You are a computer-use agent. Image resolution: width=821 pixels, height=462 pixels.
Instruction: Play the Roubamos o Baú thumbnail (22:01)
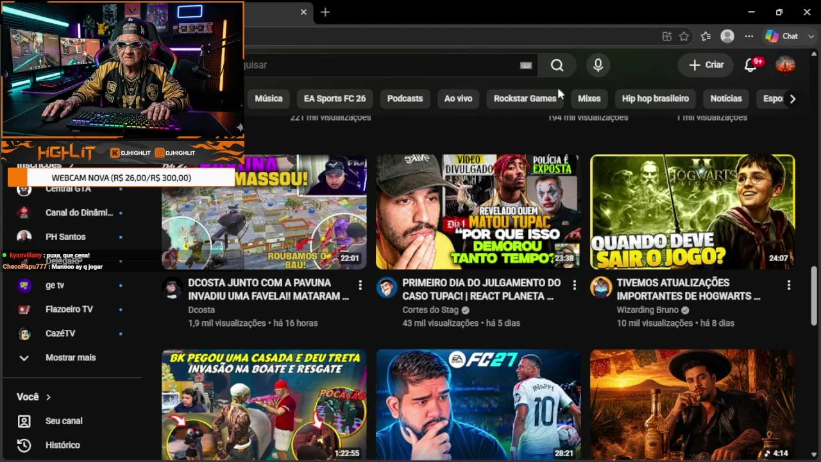point(264,212)
